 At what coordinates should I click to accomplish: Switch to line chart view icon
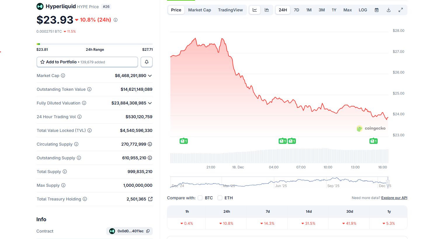(255, 10)
